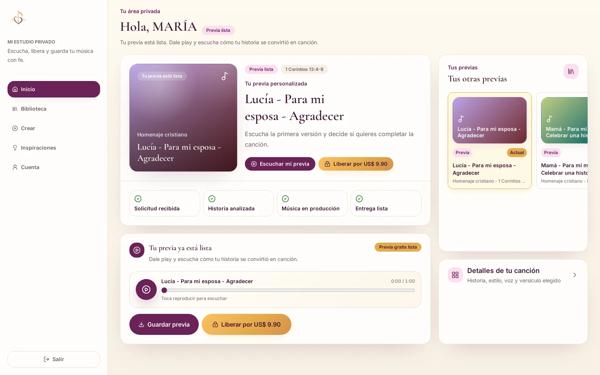Click the Solicitud recibida check icon
600x375 pixels.
(138, 199)
